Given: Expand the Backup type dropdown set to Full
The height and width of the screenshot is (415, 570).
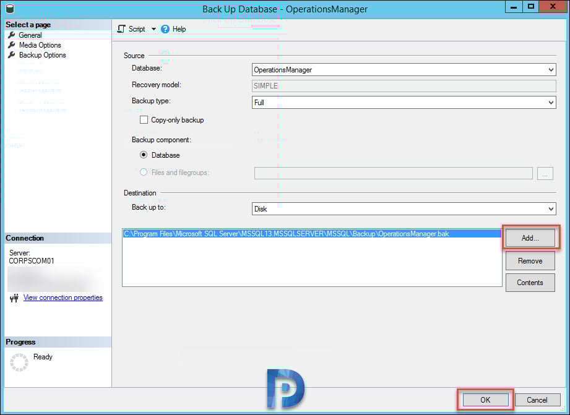Looking at the screenshot, I should [x=404, y=103].
